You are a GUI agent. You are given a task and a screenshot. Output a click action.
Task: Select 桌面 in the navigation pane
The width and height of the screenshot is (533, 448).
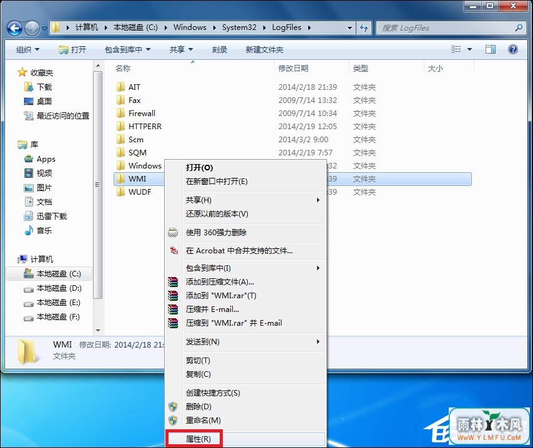(x=38, y=101)
